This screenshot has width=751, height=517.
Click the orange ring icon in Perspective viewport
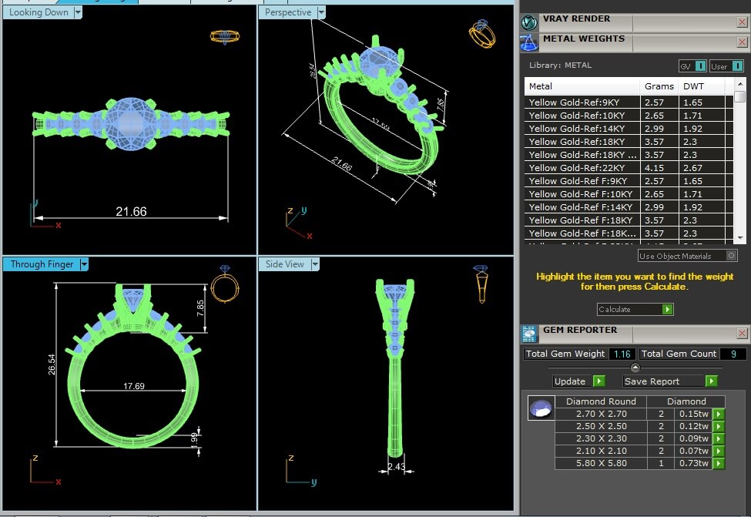pos(480,35)
